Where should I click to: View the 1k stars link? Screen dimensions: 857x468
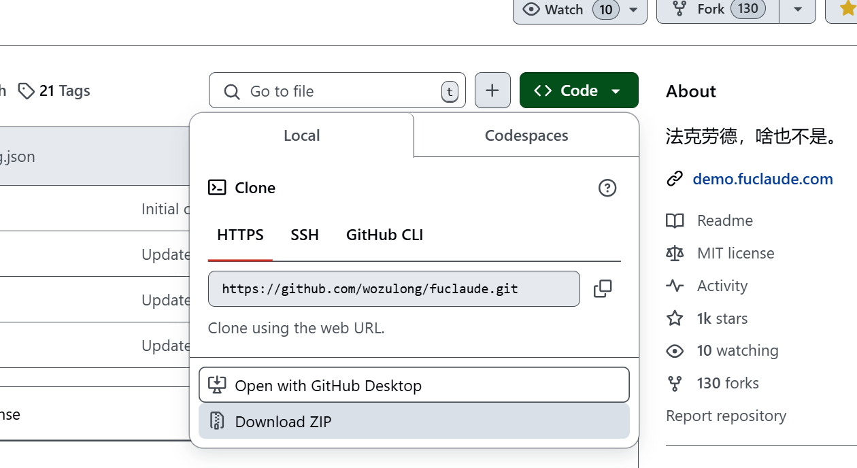tap(722, 318)
